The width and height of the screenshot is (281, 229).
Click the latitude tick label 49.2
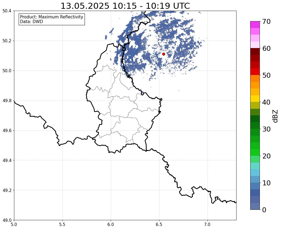7,190
